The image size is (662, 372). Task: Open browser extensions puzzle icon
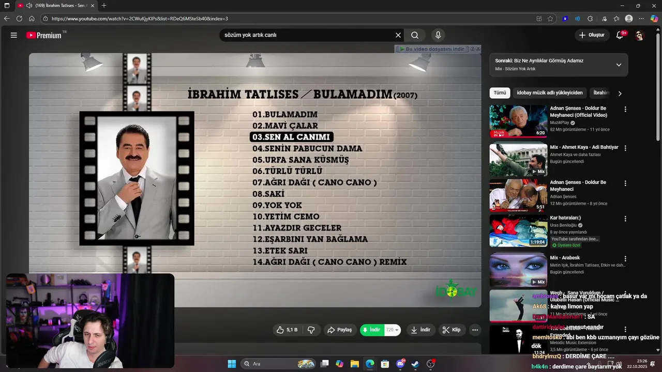click(590, 19)
